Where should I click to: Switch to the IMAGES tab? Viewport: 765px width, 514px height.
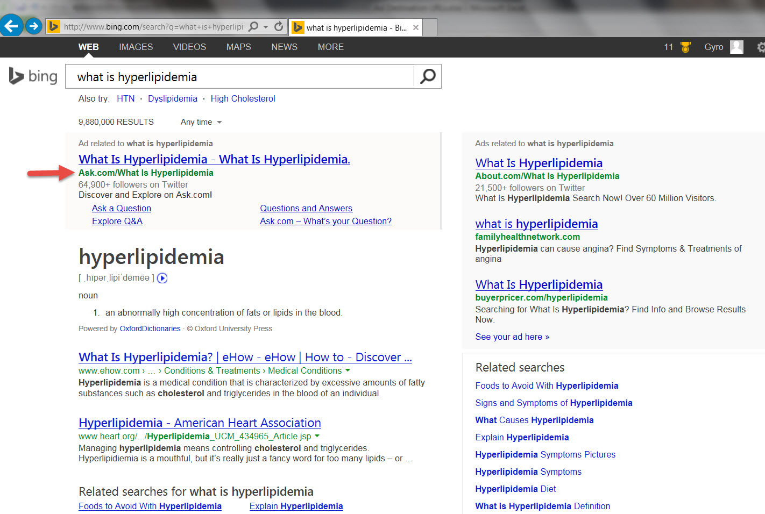[x=136, y=47]
